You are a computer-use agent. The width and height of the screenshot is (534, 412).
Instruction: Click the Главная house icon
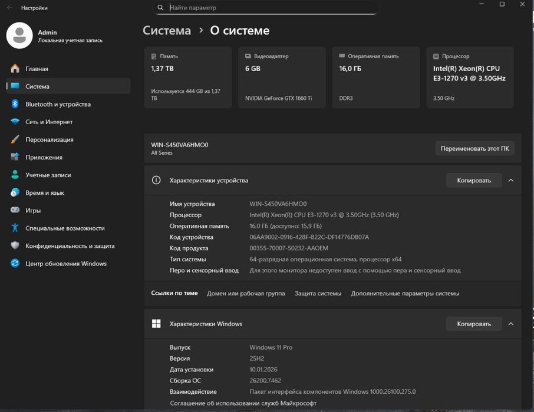pyautogui.click(x=15, y=68)
